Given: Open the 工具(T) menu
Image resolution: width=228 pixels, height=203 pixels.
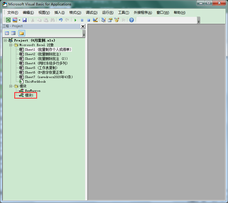Looking at the screenshot, I should click(x=124, y=13).
